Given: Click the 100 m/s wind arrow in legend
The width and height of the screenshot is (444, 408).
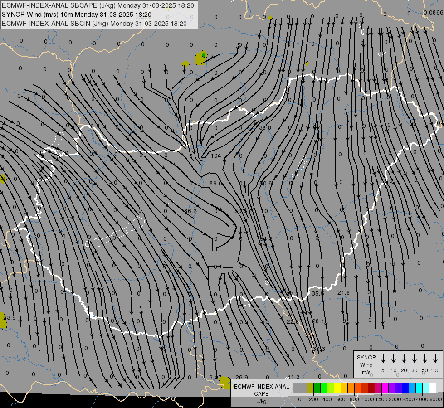Looking at the screenshot, I should [x=435, y=359].
